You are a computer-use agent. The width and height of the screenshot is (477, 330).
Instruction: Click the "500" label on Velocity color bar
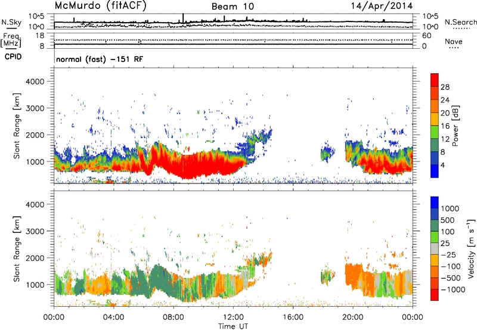click(449, 220)
